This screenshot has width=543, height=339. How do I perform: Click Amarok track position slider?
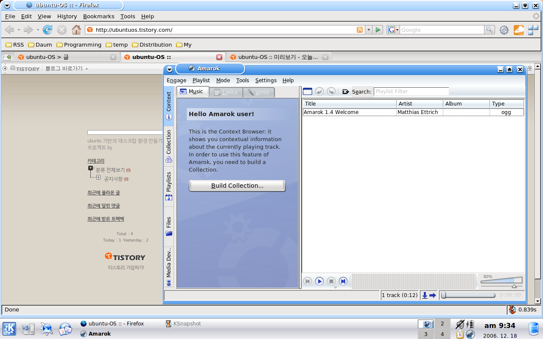tap(468, 295)
